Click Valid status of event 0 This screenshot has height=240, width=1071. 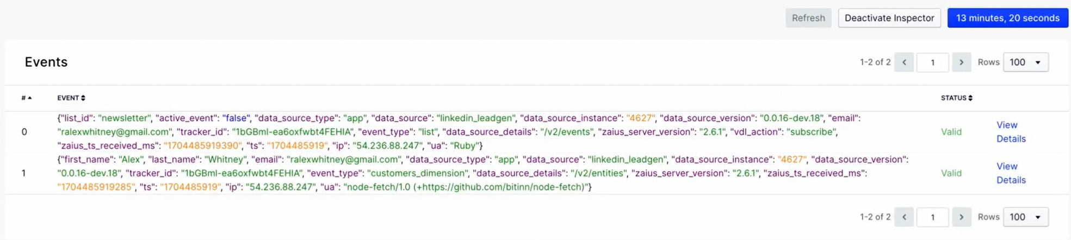point(951,132)
